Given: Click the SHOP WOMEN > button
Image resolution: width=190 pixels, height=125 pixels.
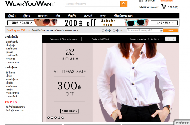Looking at the screenshot, I should [21, 23].
